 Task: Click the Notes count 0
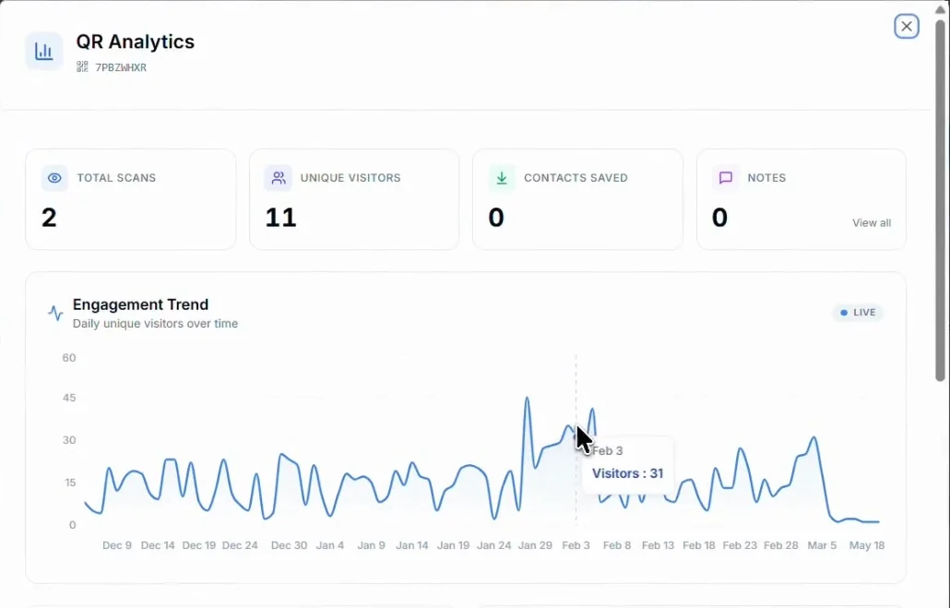(x=719, y=218)
